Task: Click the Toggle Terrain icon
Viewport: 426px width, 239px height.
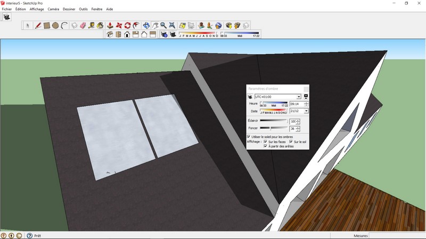Action: 191,25
